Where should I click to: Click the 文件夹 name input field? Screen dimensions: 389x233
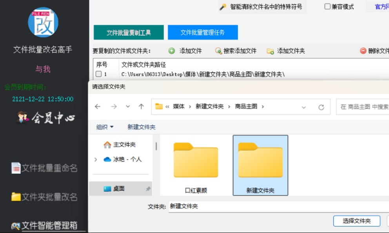pyautogui.click(x=279, y=206)
